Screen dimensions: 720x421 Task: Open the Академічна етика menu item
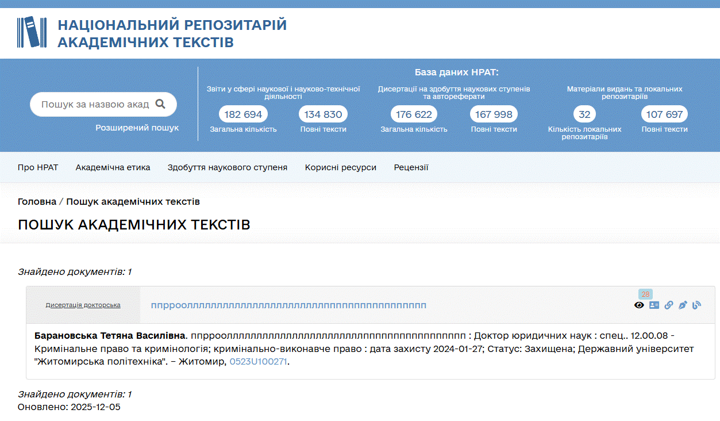[x=113, y=167]
